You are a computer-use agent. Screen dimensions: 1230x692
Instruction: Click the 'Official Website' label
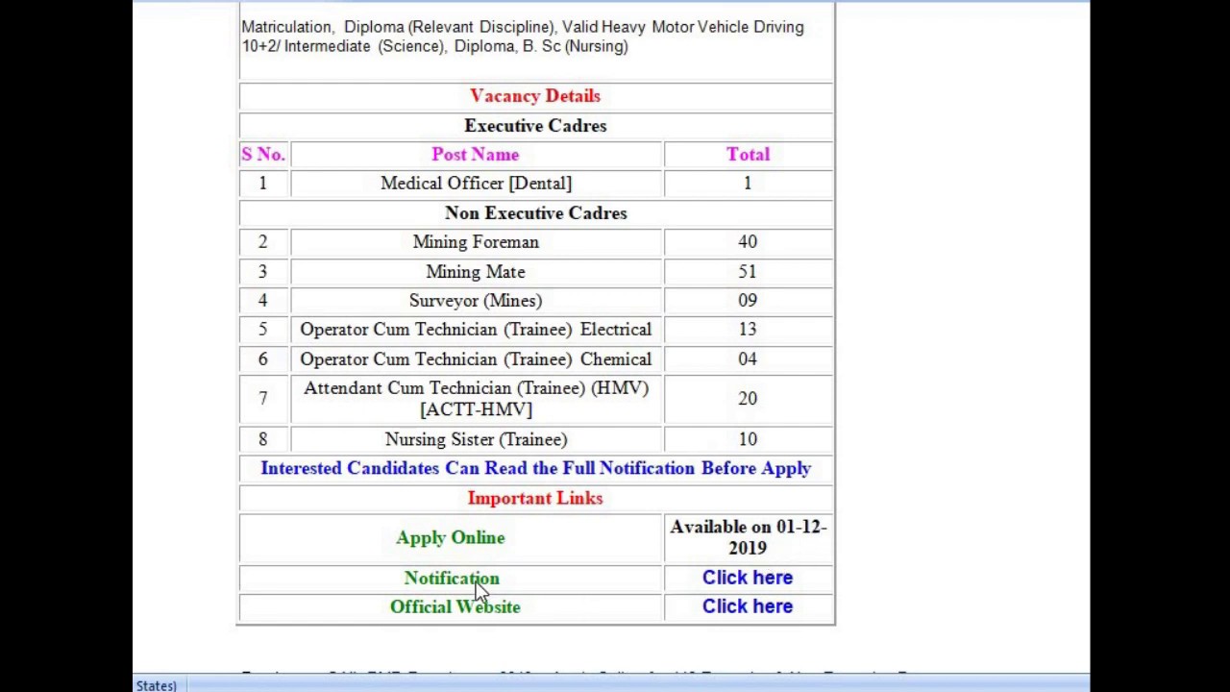[x=455, y=606]
